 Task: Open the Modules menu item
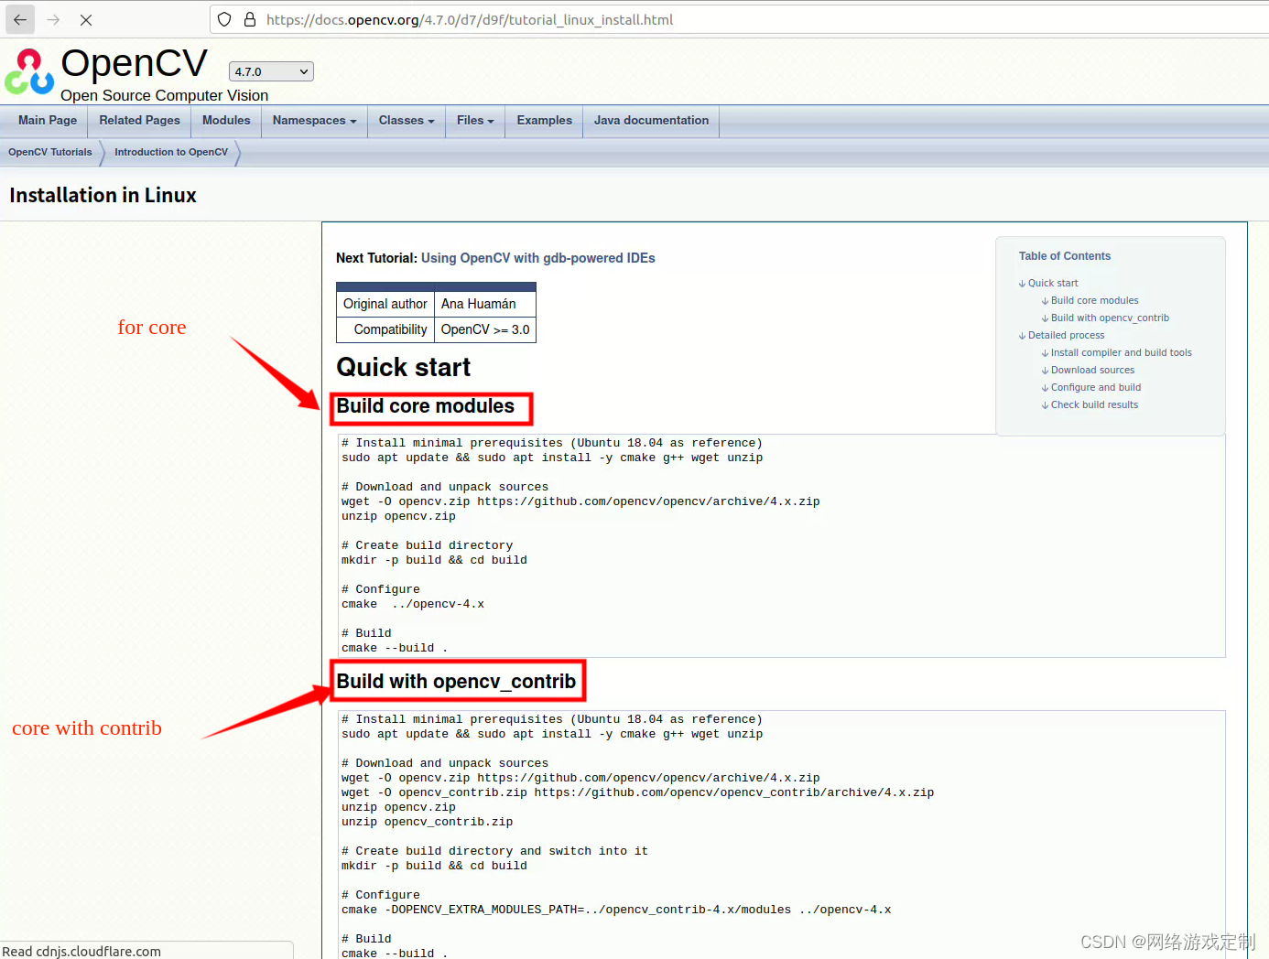point(225,120)
